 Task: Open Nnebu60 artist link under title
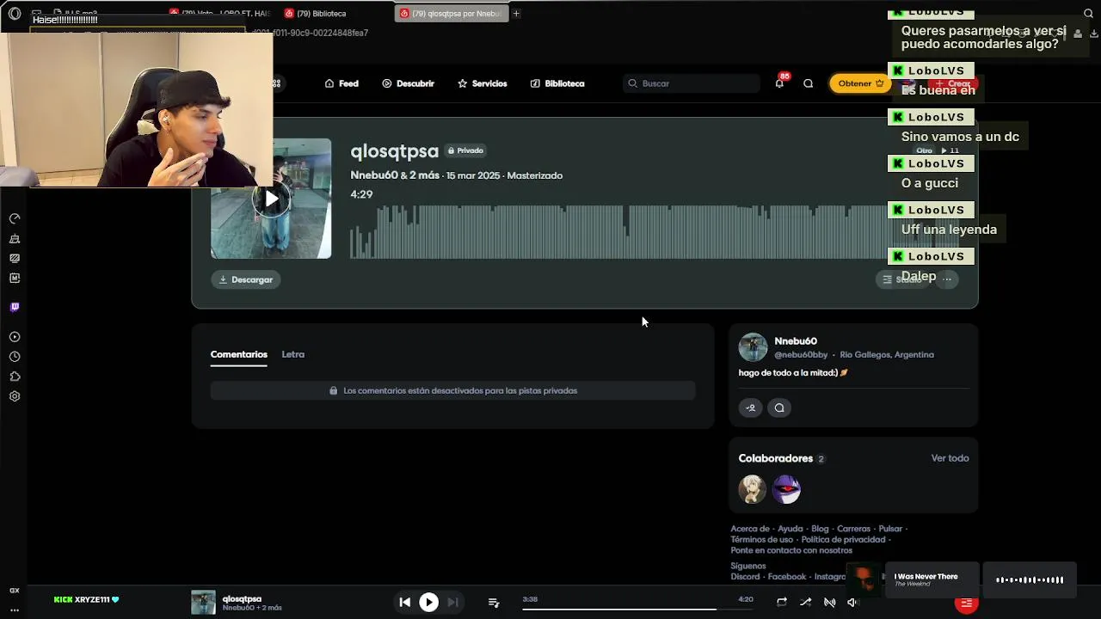coord(374,175)
